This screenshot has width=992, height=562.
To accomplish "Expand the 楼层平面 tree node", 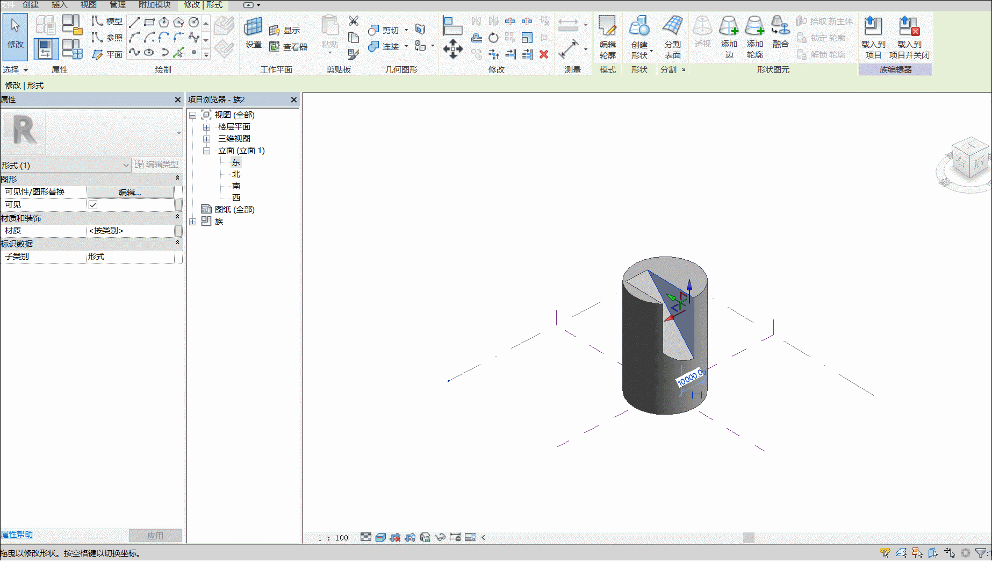I will (x=206, y=127).
